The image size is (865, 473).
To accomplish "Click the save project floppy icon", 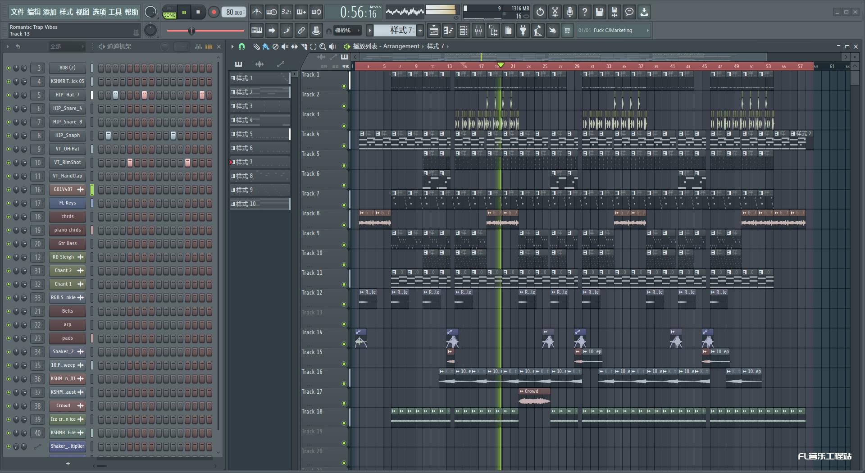I will (x=600, y=12).
